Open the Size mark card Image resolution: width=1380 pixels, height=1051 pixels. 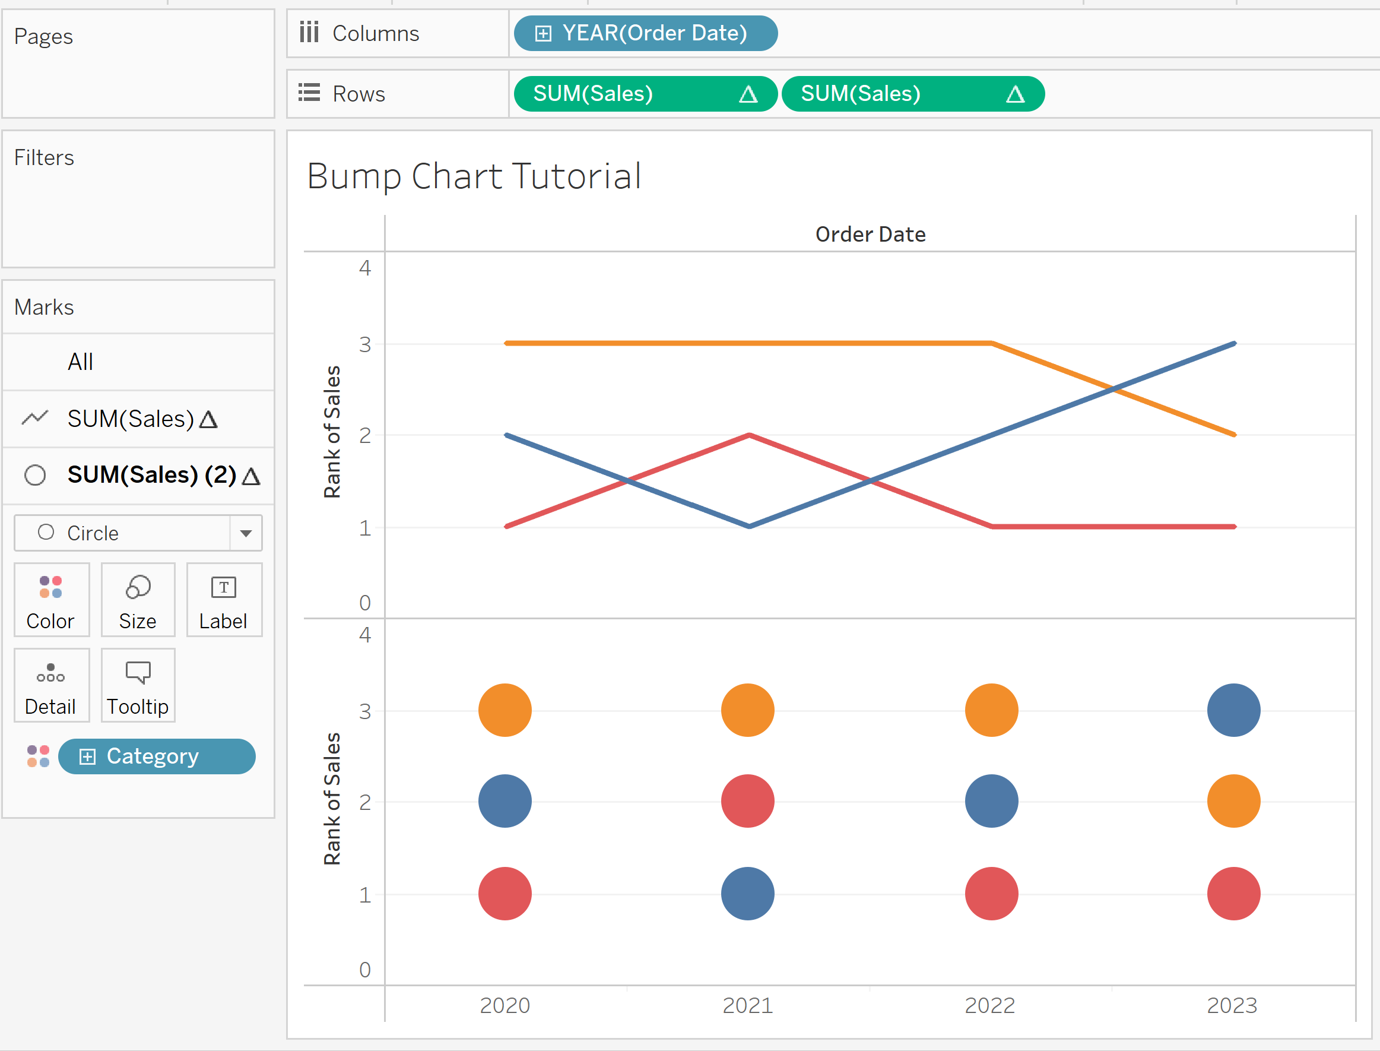tap(138, 599)
